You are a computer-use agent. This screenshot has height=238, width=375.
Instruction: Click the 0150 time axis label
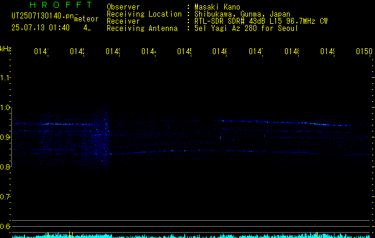[364, 51]
